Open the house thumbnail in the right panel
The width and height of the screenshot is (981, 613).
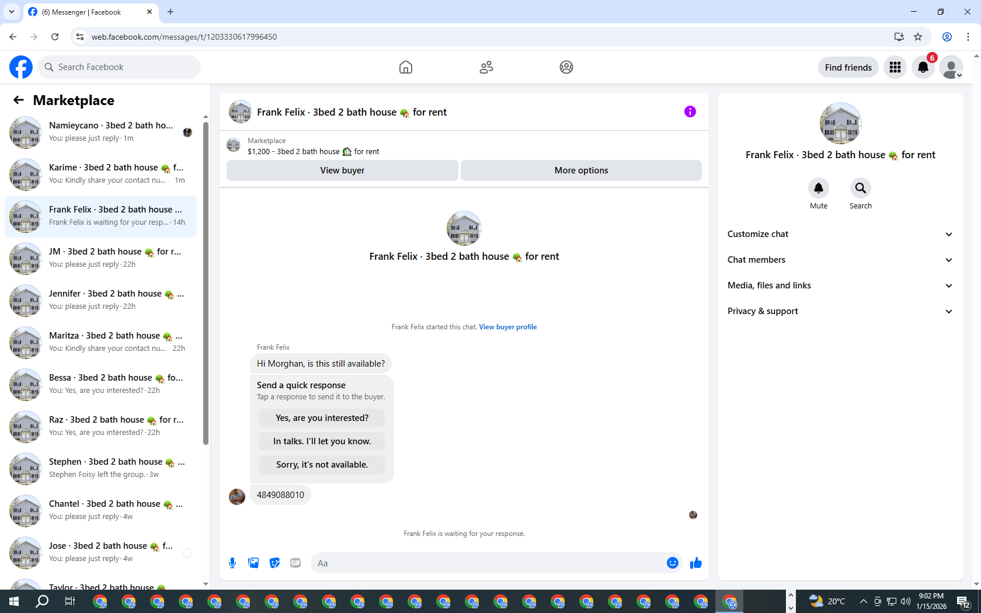click(840, 123)
